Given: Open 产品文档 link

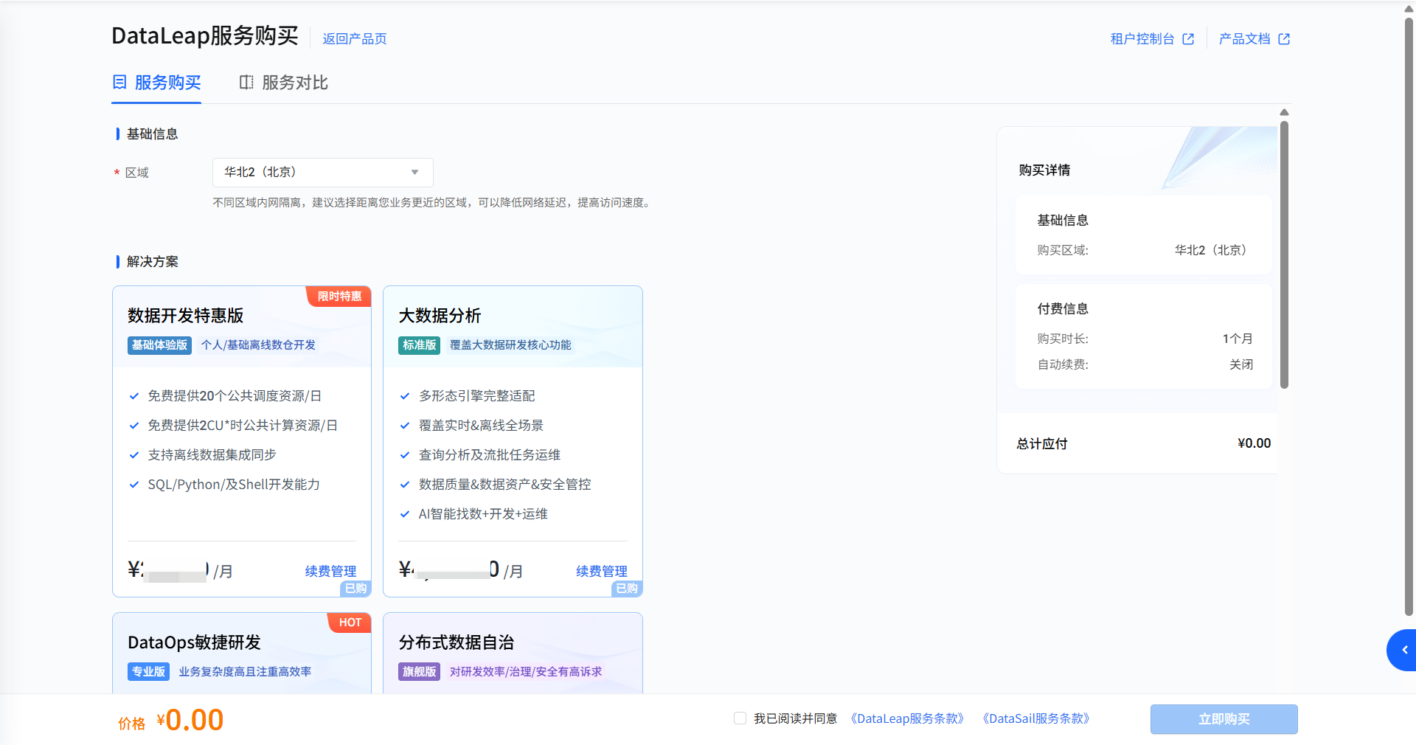Looking at the screenshot, I should pos(1245,39).
